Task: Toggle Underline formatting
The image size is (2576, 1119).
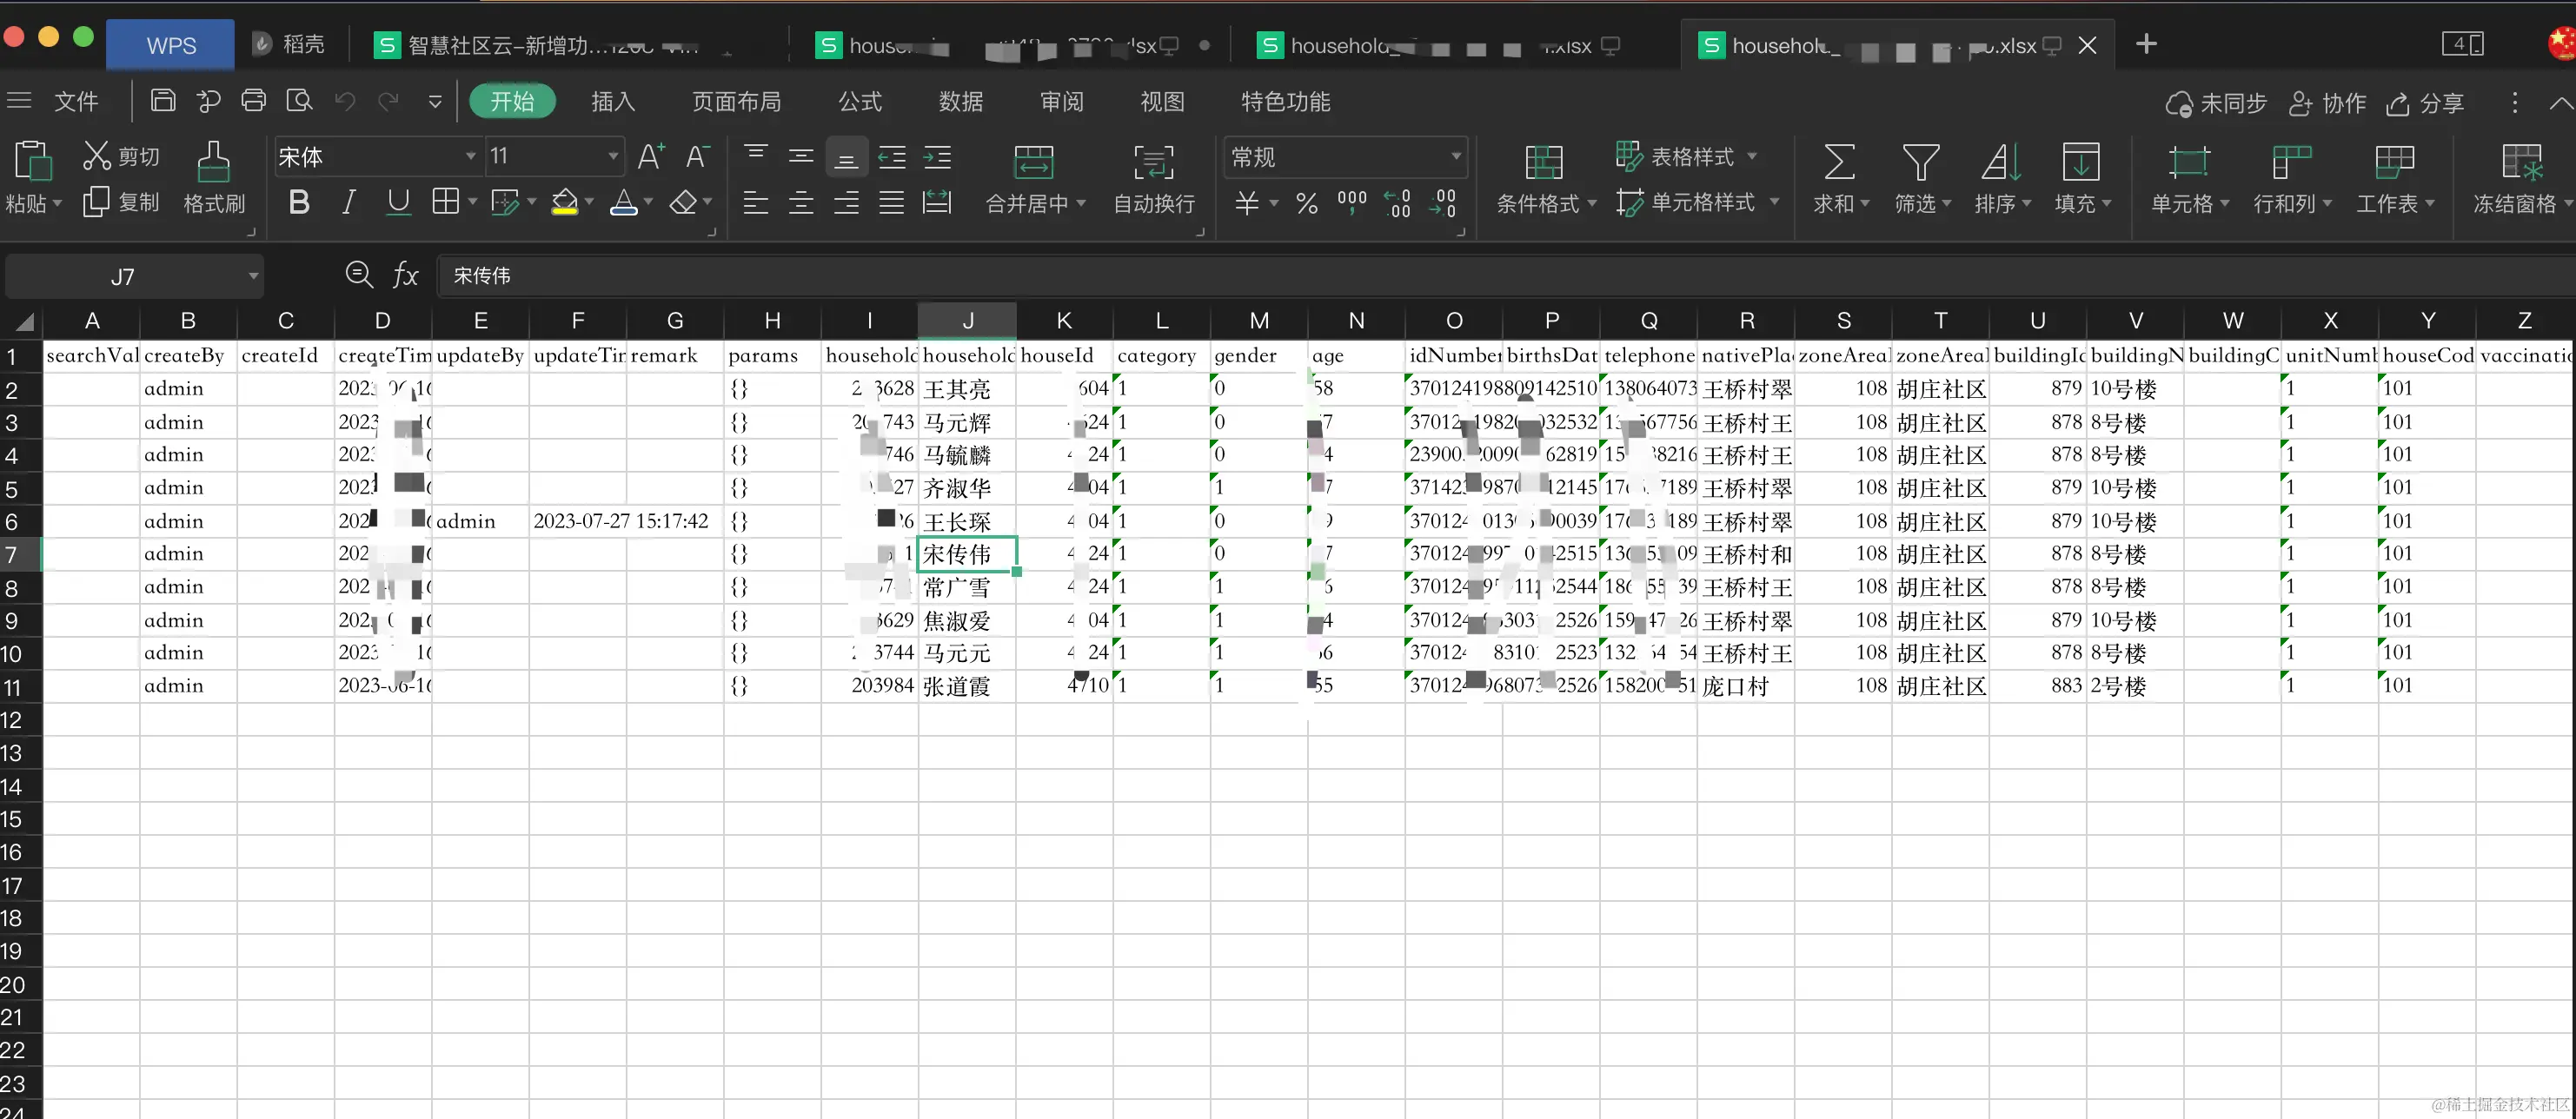Action: pyautogui.click(x=398, y=203)
